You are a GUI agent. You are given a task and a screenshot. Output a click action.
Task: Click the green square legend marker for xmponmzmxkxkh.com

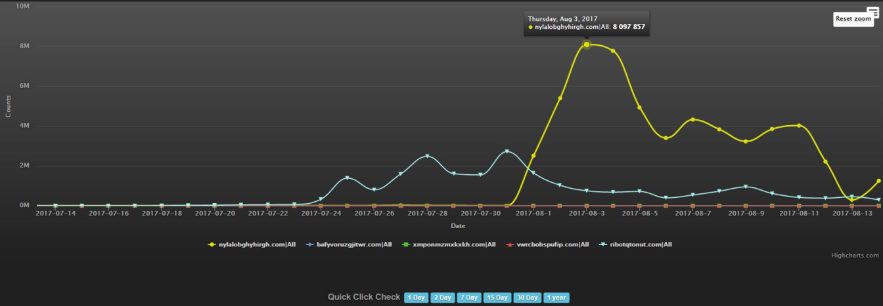(406, 244)
